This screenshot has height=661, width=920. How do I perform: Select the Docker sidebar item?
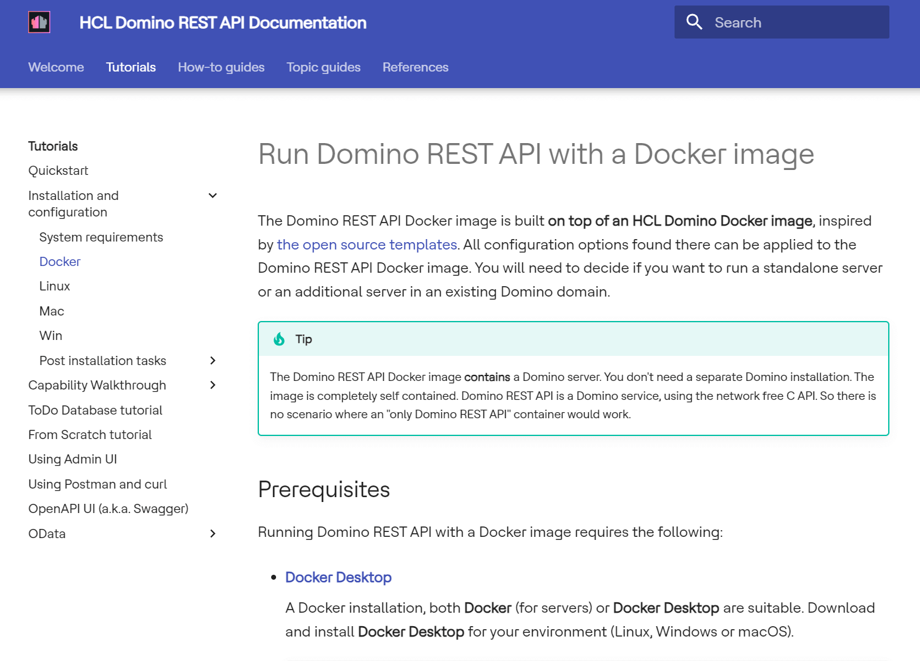pyautogui.click(x=60, y=262)
